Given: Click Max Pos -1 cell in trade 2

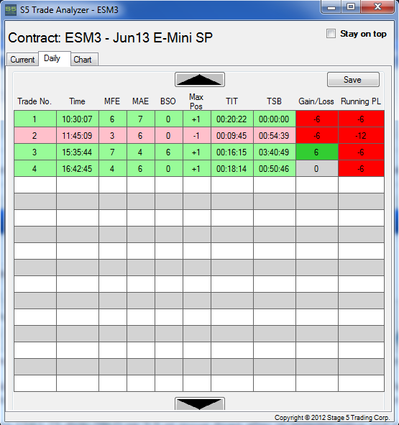Looking at the screenshot, I should click(x=197, y=135).
